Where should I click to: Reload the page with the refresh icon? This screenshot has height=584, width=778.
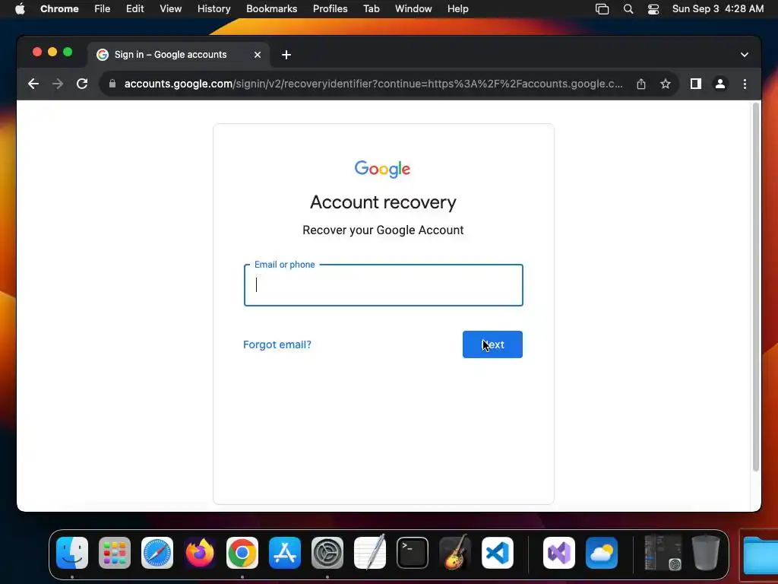(x=82, y=84)
